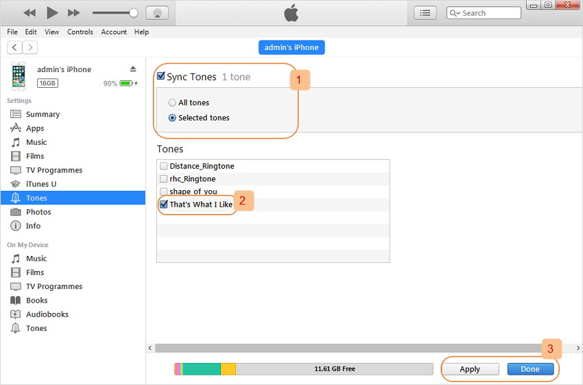Click the Apple logo in the header
The height and width of the screenshot is (385, 583).
291,13
